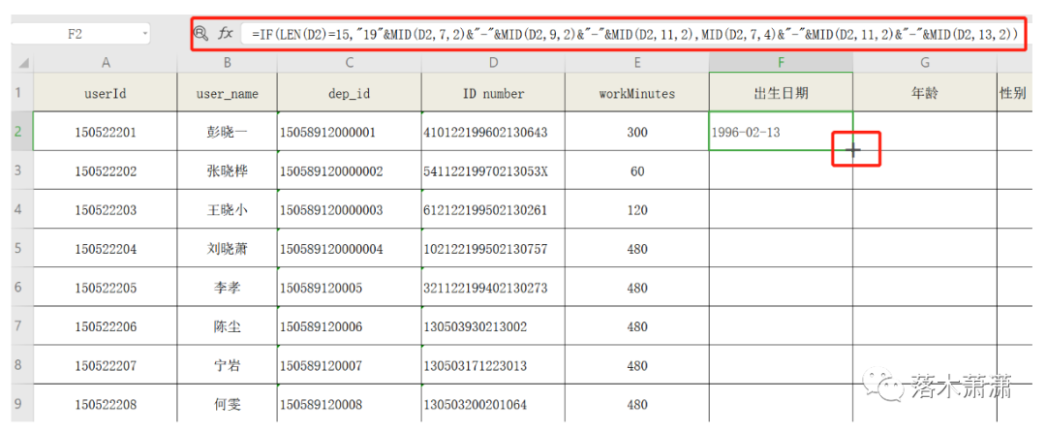Click the userId header cell
The image size is (1046, 432).
105,93
